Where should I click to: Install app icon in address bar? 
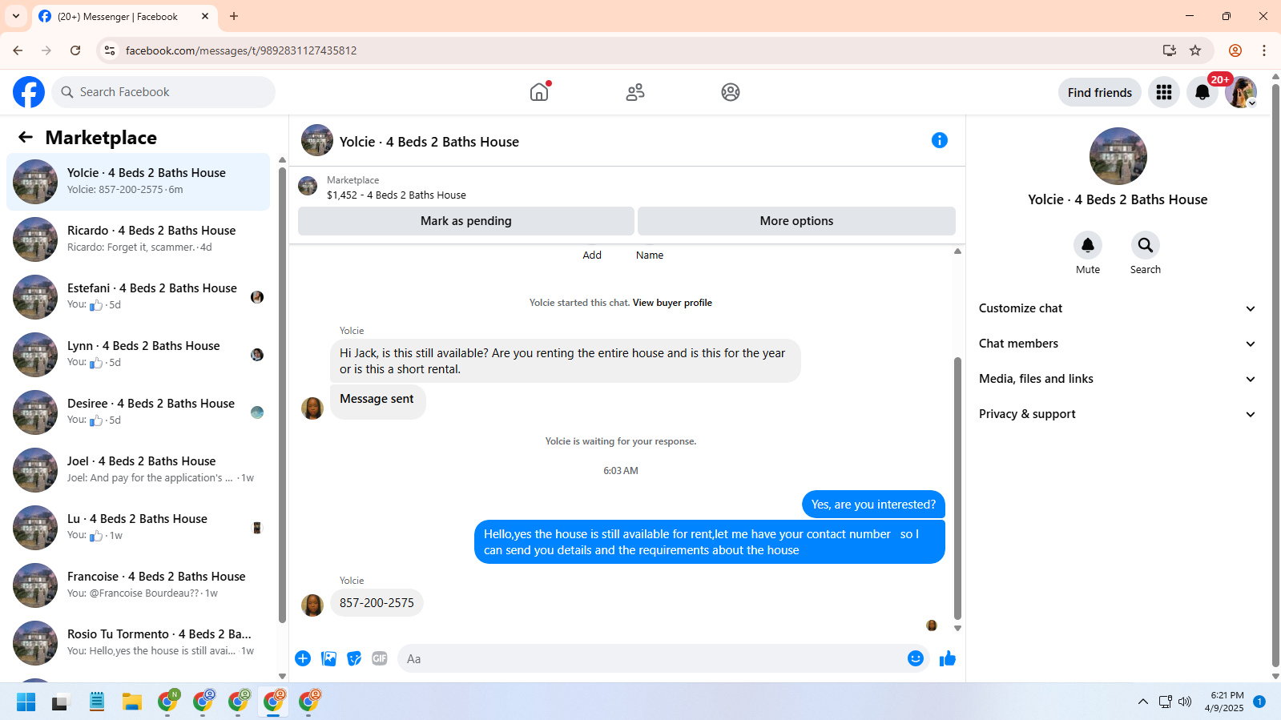pyautogui.click(x=1170, y=50)
